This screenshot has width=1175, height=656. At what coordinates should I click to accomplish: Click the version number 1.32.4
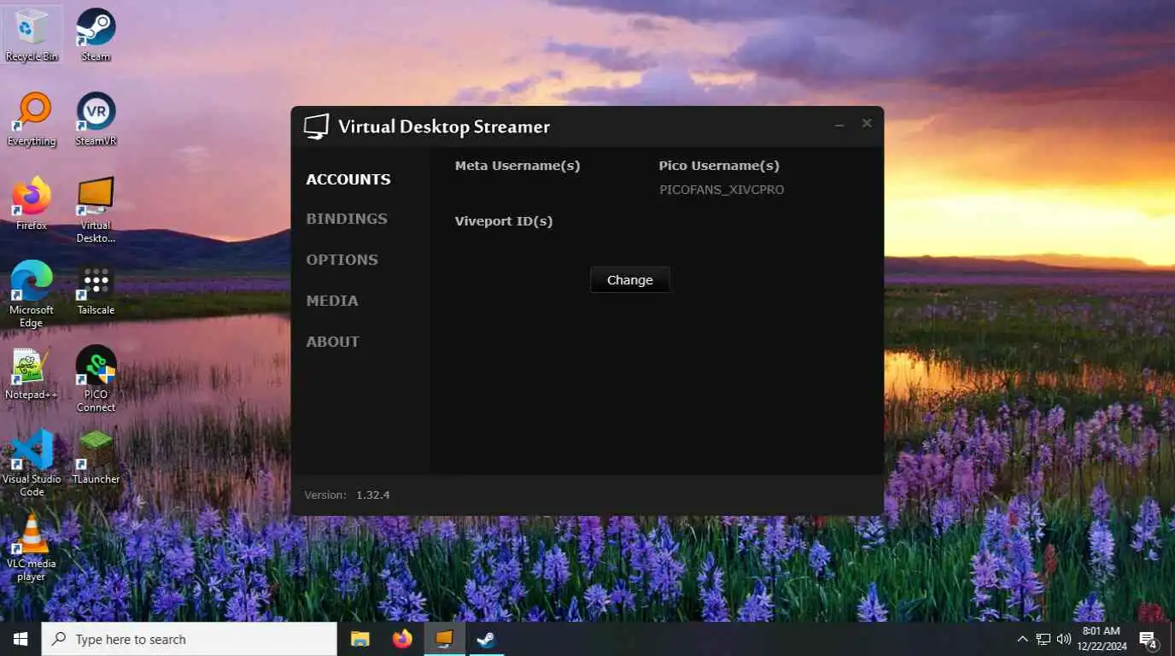click(x=373, y=495)
